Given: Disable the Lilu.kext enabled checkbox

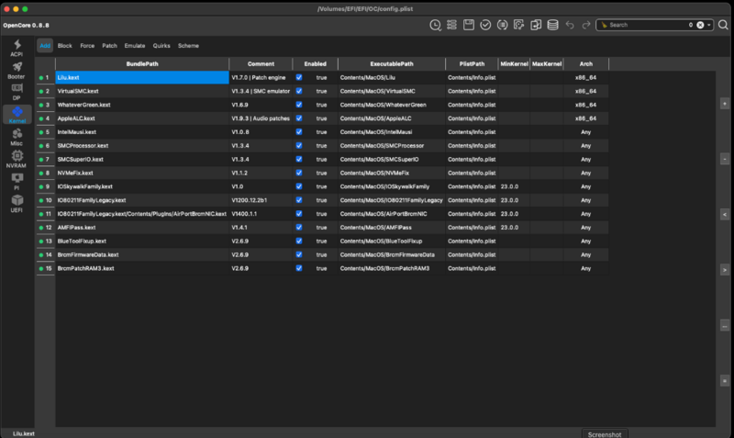Looking at the screenshot, I should point(299,78).
